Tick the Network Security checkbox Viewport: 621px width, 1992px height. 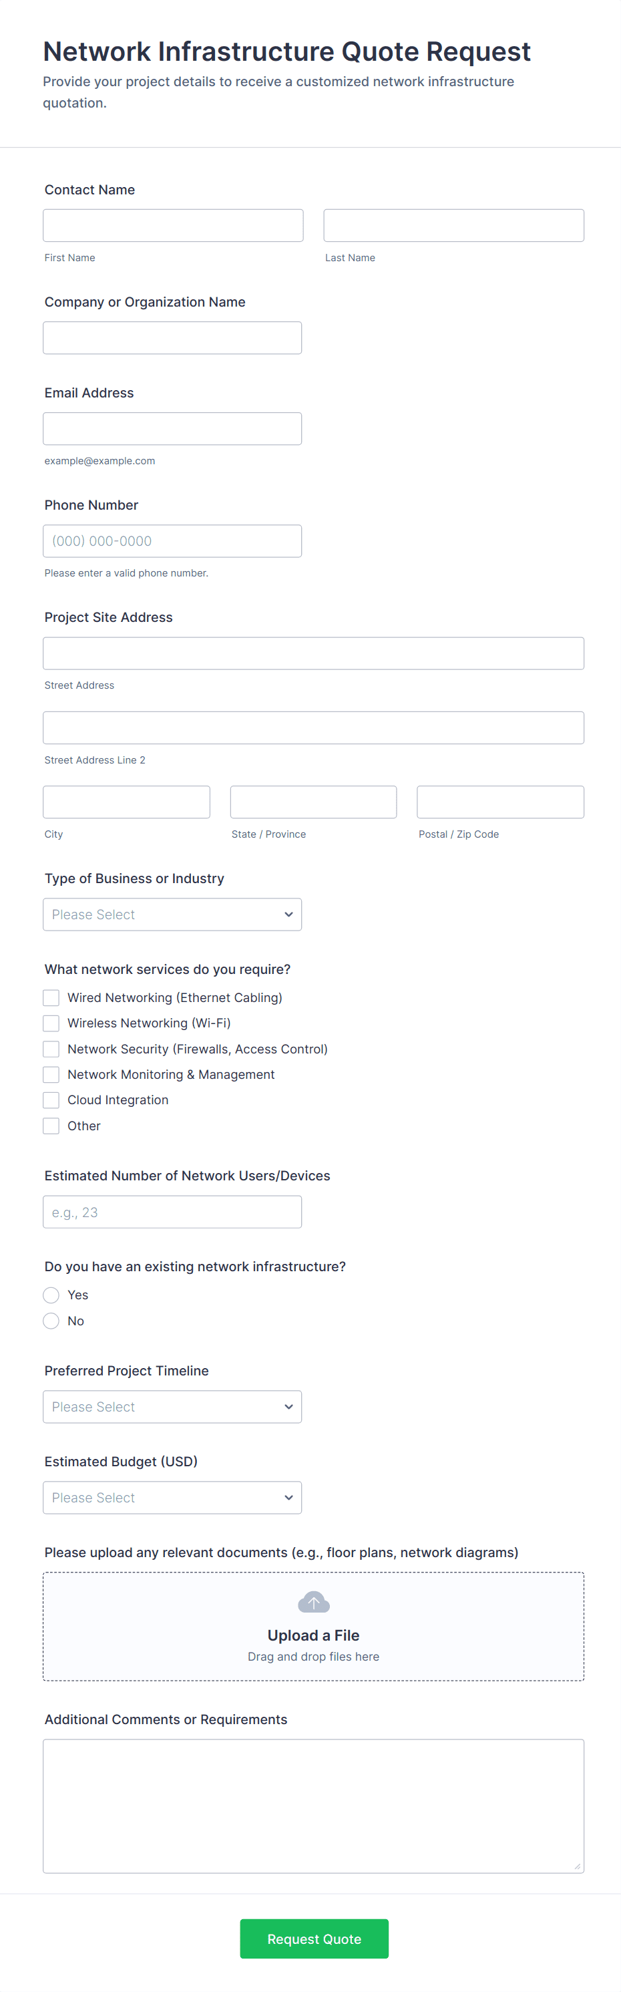(51, 1049)
